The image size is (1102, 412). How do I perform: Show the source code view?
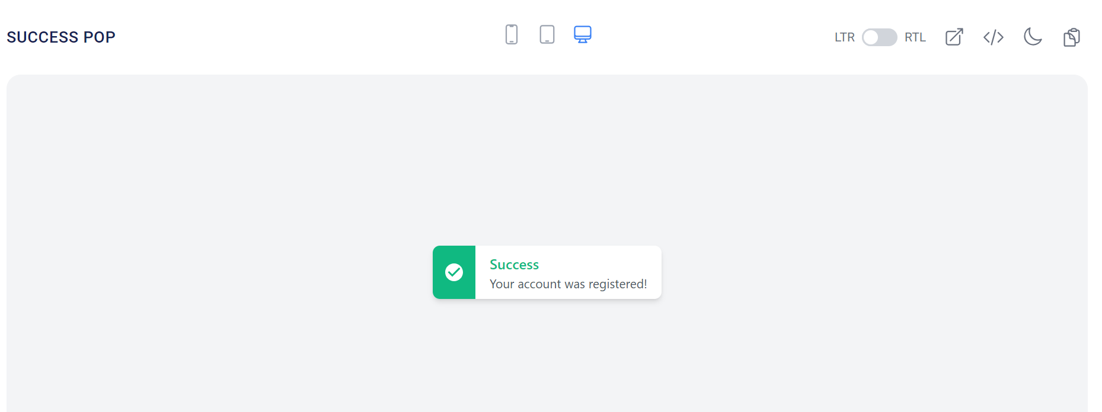tap(993, 37)
